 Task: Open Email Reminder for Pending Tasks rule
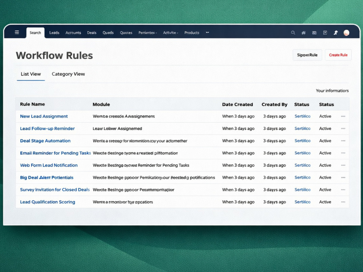point(55,153)
